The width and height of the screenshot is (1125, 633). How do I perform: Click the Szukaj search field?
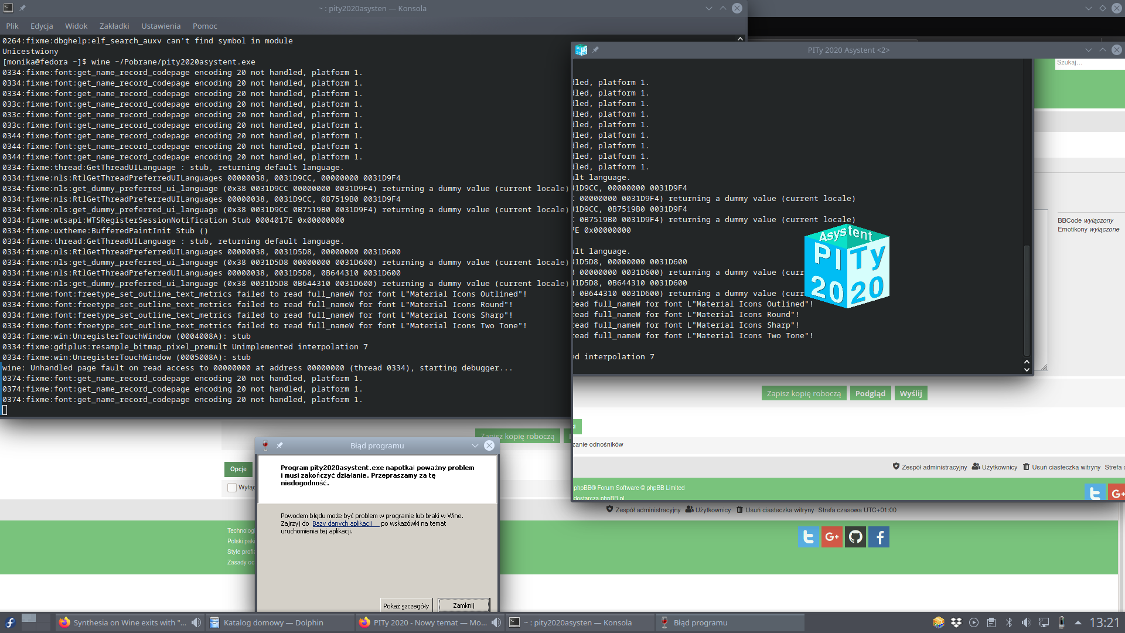[x=1087, y=63]
